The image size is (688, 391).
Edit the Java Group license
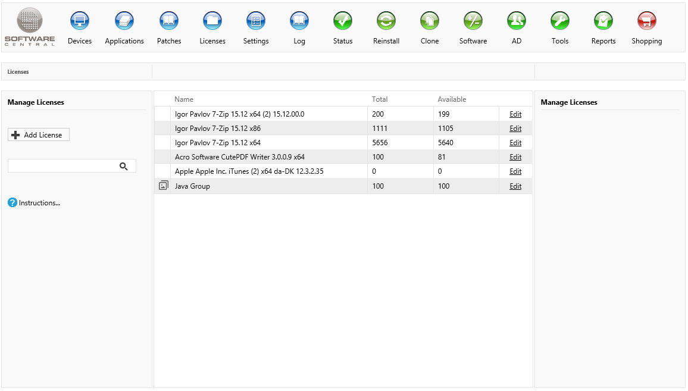click(515, 186)
